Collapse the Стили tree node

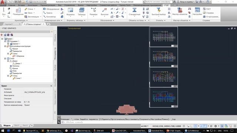(x=5, y=58)
